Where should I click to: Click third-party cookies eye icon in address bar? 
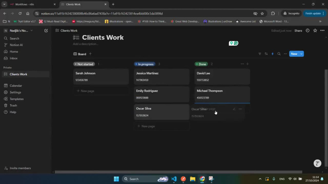255,13
